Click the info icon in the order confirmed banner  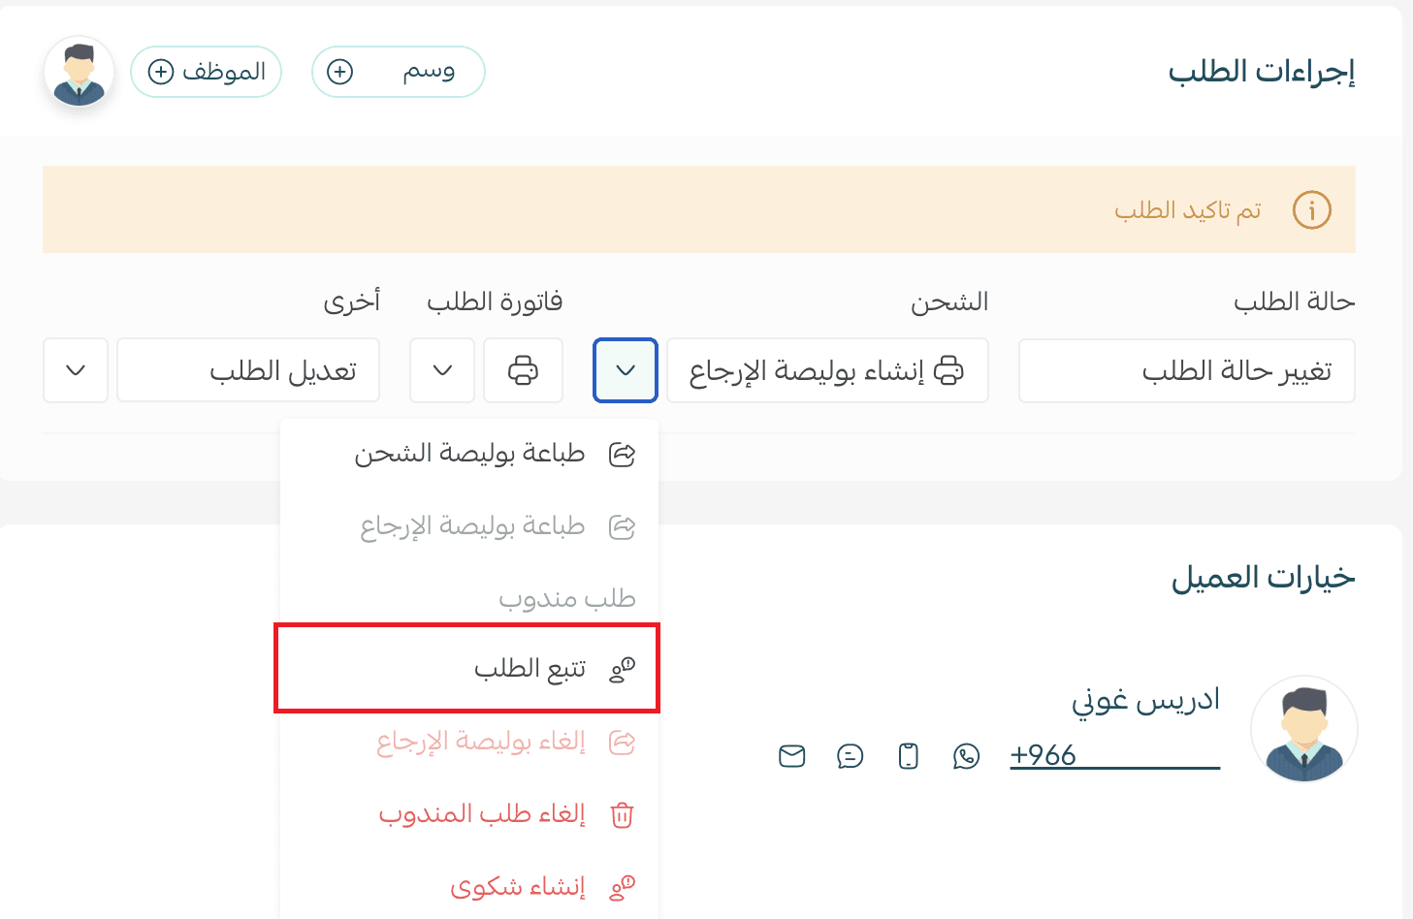pos(1311,209)
